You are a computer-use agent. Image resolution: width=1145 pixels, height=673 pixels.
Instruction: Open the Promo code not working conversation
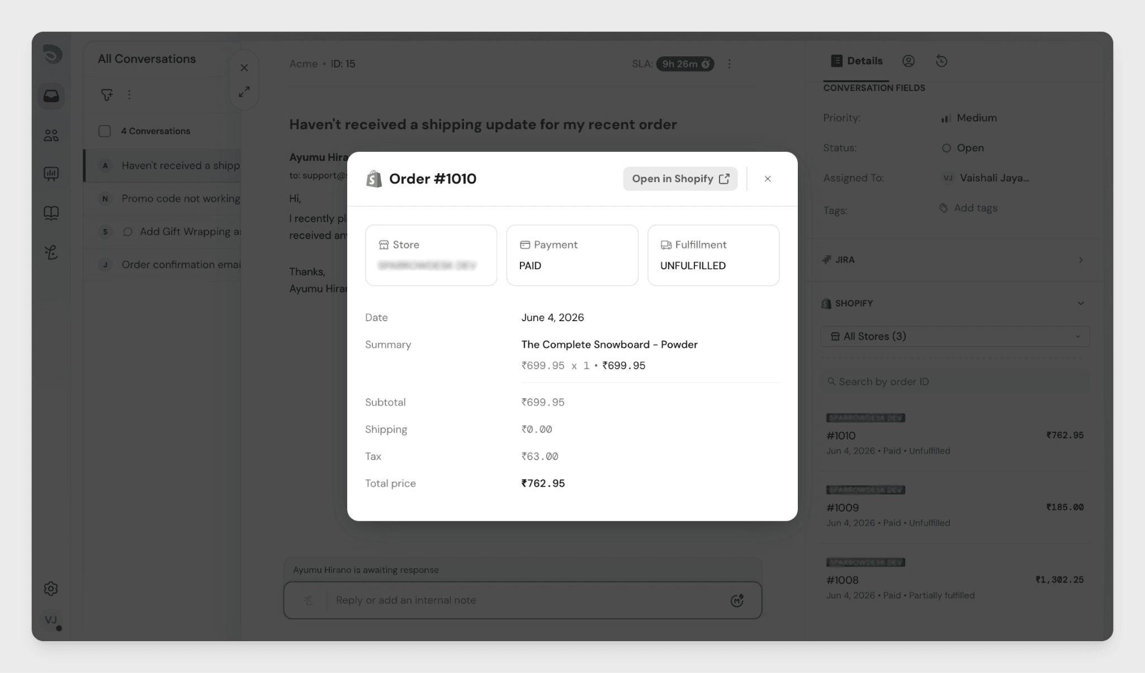(163, 198)
